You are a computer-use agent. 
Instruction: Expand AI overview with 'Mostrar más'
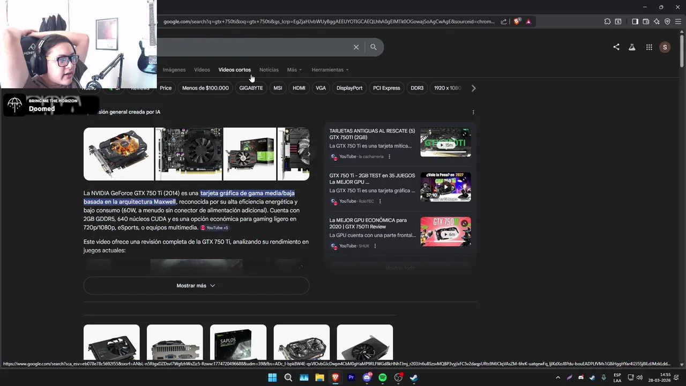pyautogui.click(x=196, y=286)
